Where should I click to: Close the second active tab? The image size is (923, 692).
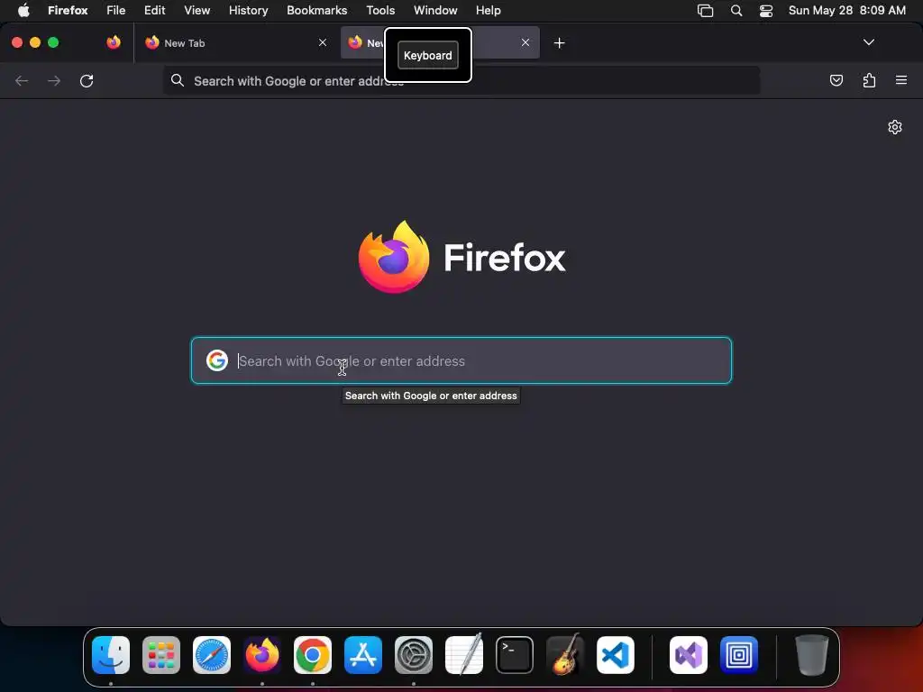click(525, 42)
